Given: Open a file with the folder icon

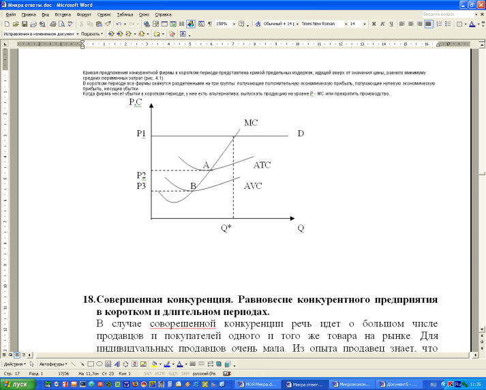Looking at the screenshot, I should [x=16, y=24].
